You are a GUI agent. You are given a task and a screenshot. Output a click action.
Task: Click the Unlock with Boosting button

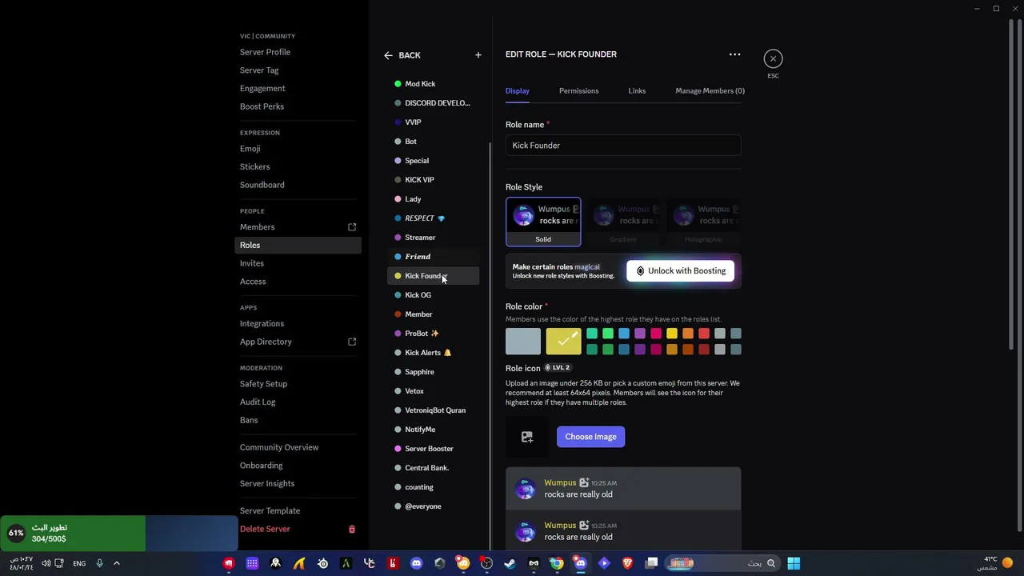pos(680,270)
